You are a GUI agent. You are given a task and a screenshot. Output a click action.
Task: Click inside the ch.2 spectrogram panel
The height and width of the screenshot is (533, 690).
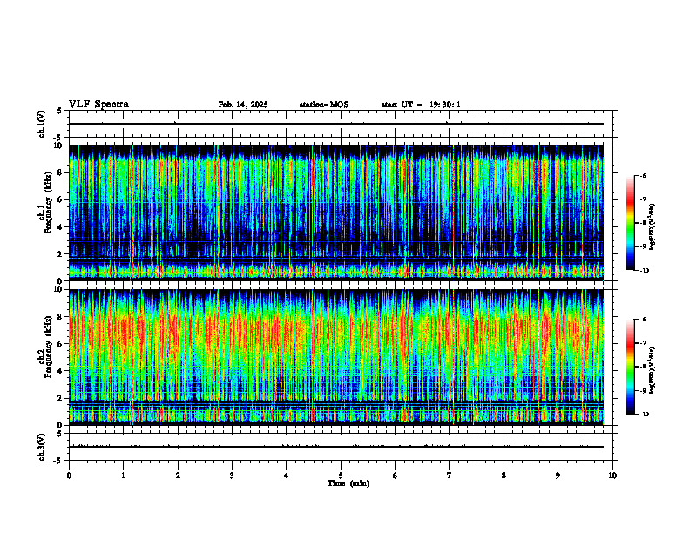[x=336, y=357]
